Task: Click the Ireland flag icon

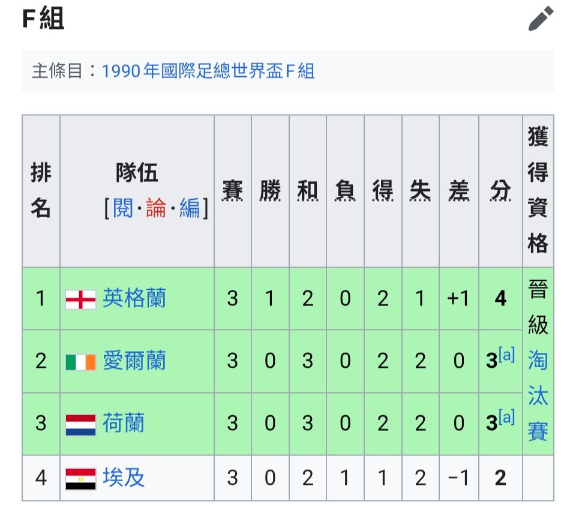Action: pos(81,362)
